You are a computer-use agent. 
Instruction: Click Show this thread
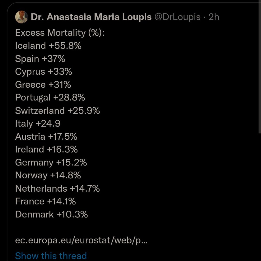tap(51, 255)
